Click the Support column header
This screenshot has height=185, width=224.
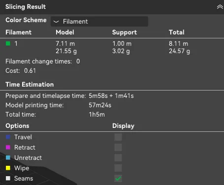point(125,32)
